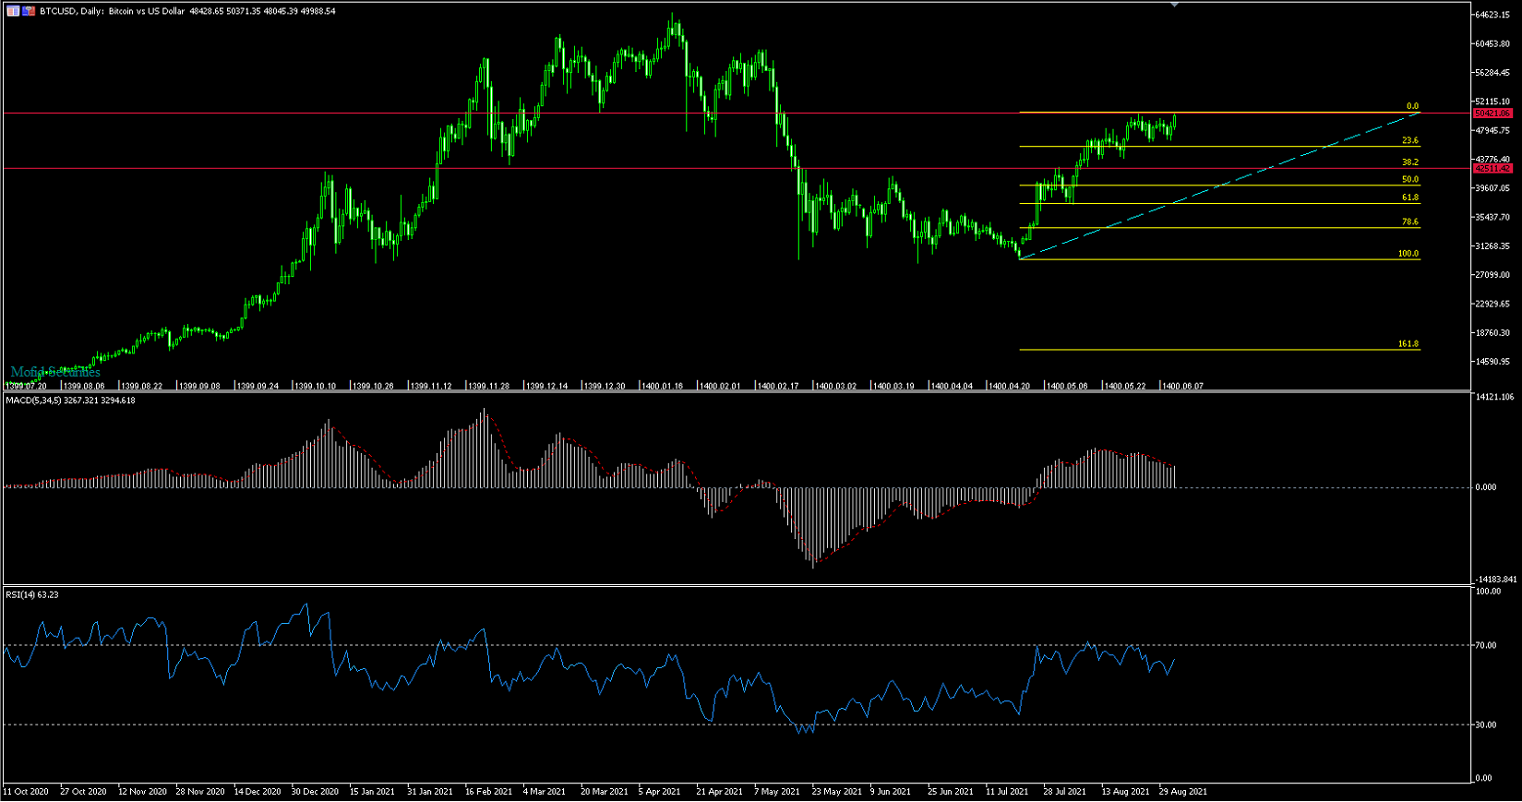This screenshot has width=1522, height=802.
Task: Click the Fibonacci 0.0 level label
Action: click(1412, 106)
